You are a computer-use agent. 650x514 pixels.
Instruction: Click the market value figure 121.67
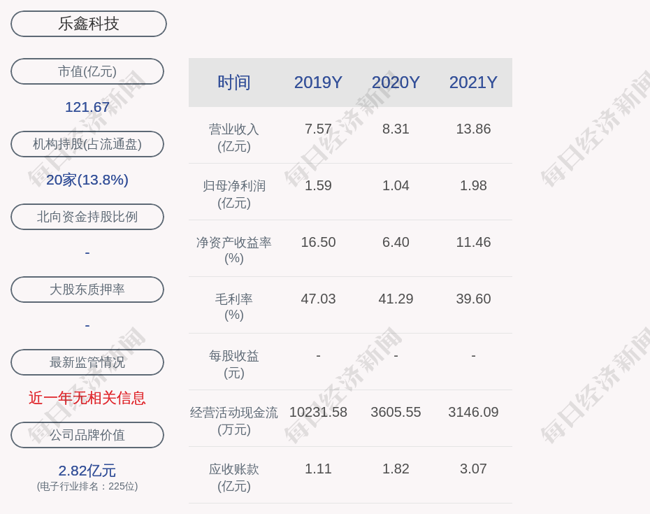coord(87,107)
